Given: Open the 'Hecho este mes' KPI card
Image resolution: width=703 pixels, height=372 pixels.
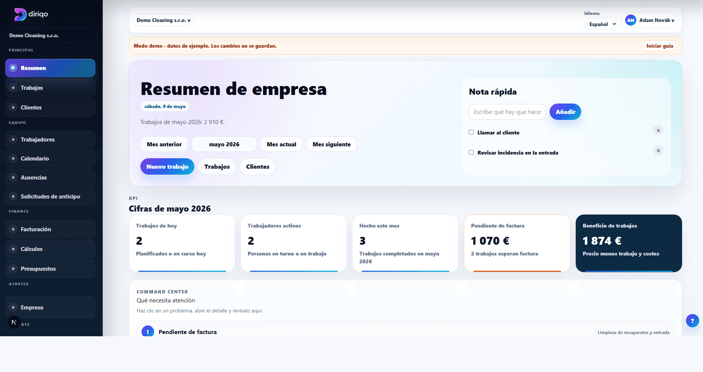Looking at the screenshot, I should 405,243.
